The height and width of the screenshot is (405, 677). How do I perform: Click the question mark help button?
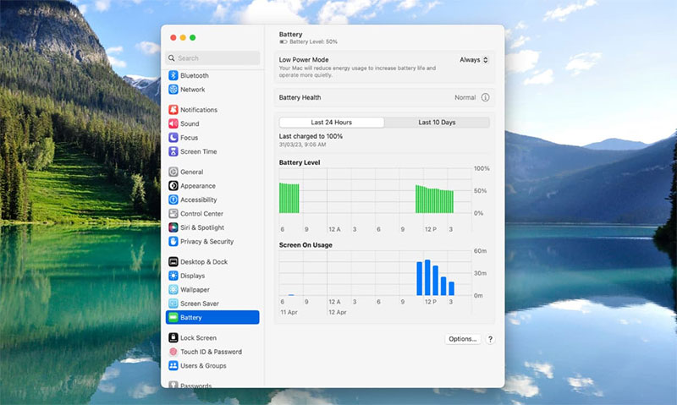coord(490,339)
